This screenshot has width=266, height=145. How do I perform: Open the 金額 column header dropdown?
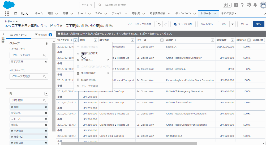(x=95, y=40)
